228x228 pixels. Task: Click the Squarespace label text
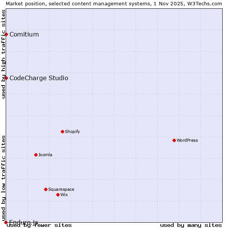click(61, 190)
